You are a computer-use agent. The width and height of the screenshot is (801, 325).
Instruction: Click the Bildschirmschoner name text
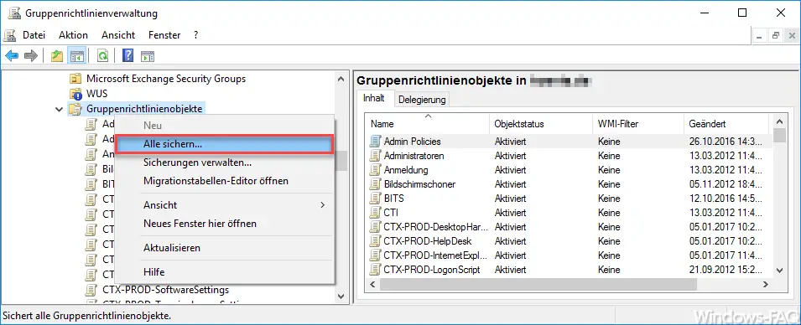(x=419, y=184)
